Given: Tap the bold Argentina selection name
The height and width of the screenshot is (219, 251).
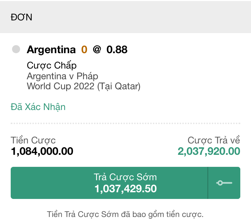Looking at the screenshot, I should (51, 50).
